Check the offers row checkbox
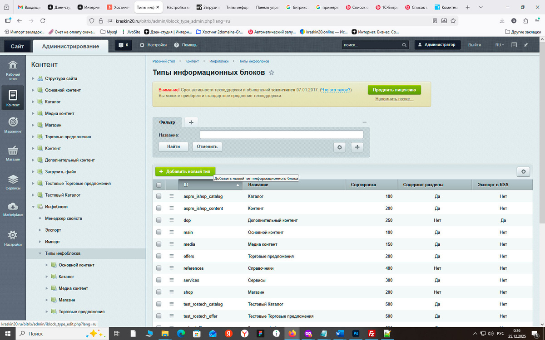The width and height of the screenshot is (545, 340). [159, 256]
